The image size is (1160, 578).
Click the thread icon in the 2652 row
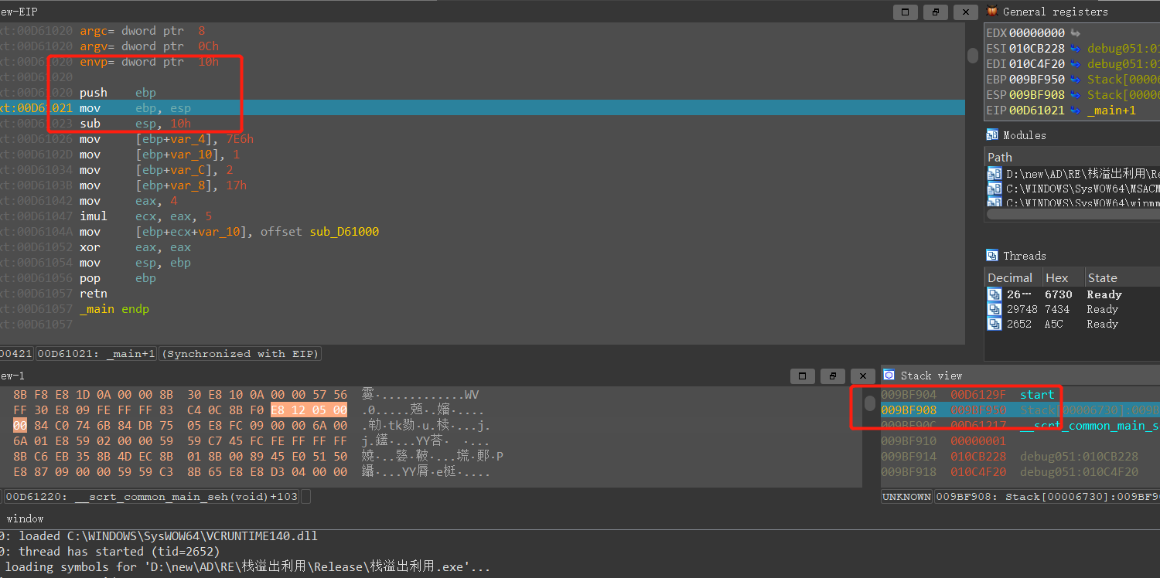pyautogui.click(x=995, y=324)
